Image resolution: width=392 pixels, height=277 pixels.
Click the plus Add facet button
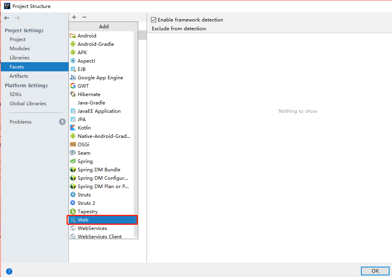[74, 17]
